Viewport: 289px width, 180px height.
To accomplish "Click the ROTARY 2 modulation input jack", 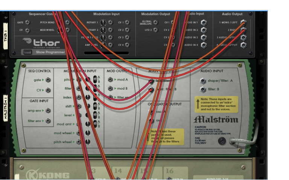I will tap(110, 30).
